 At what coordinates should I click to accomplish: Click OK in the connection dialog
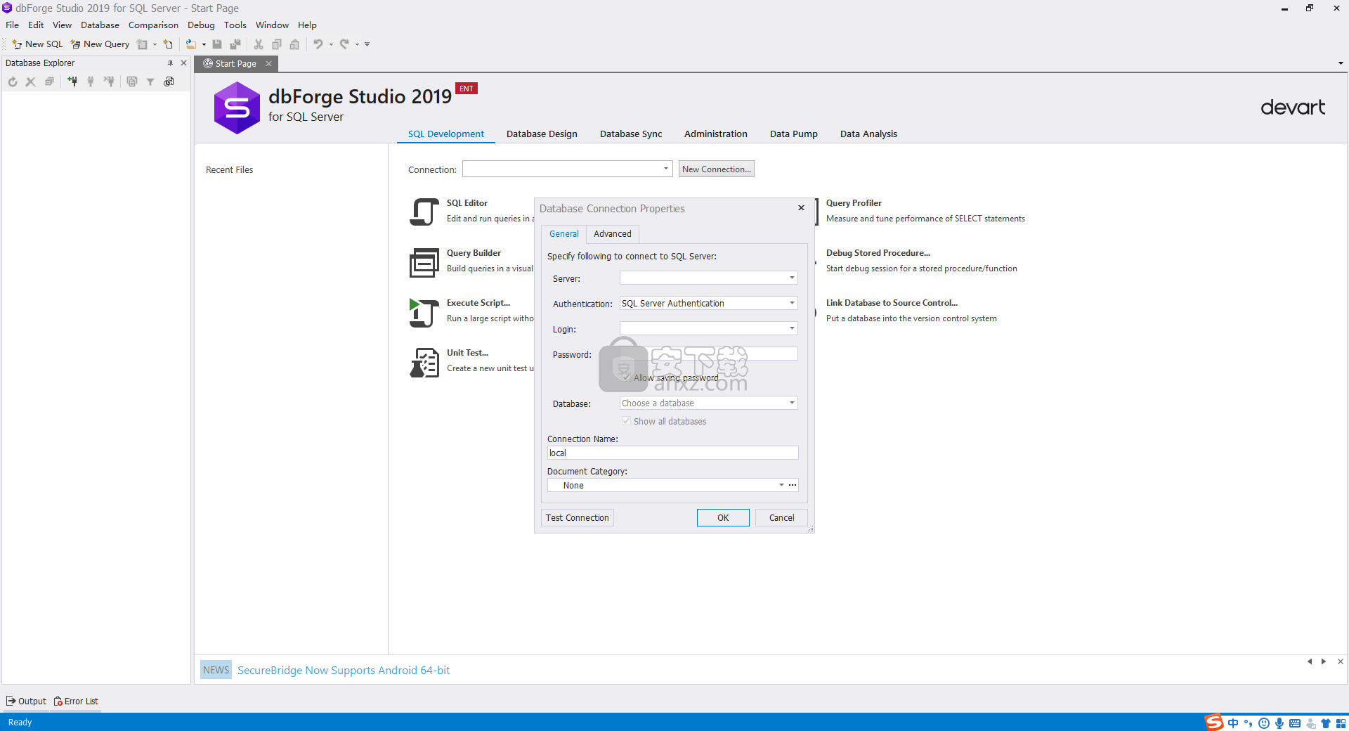pos(723,517)
